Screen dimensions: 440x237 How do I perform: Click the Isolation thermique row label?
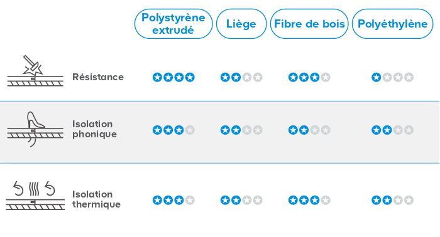click(x=96, y=199)
